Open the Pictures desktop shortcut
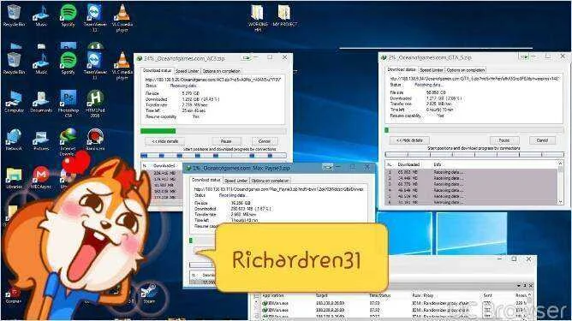This screenshot has width=572, height=321. click(41, 140)
